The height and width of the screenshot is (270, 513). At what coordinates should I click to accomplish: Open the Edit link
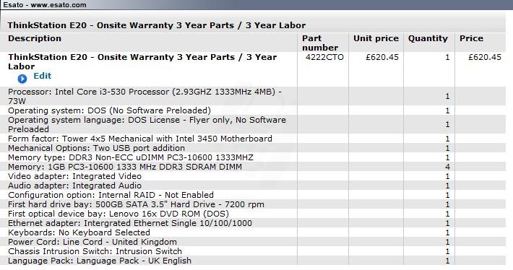42,76
